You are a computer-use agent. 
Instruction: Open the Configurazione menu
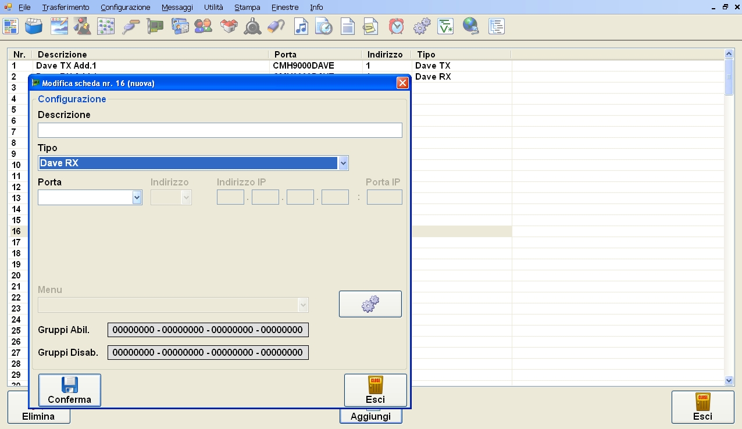pyautogui.click(x=125, y=8)
